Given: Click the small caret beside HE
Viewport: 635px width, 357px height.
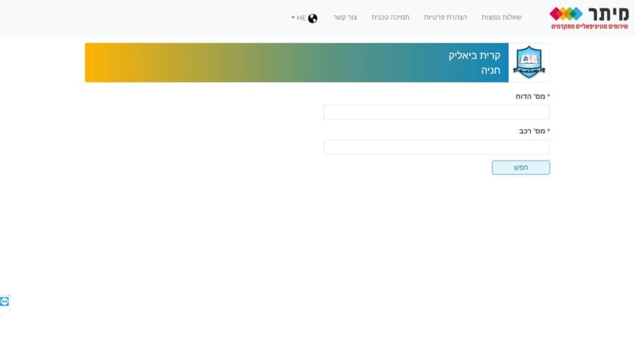Looking at the screenshot, I should pos(293,18).
